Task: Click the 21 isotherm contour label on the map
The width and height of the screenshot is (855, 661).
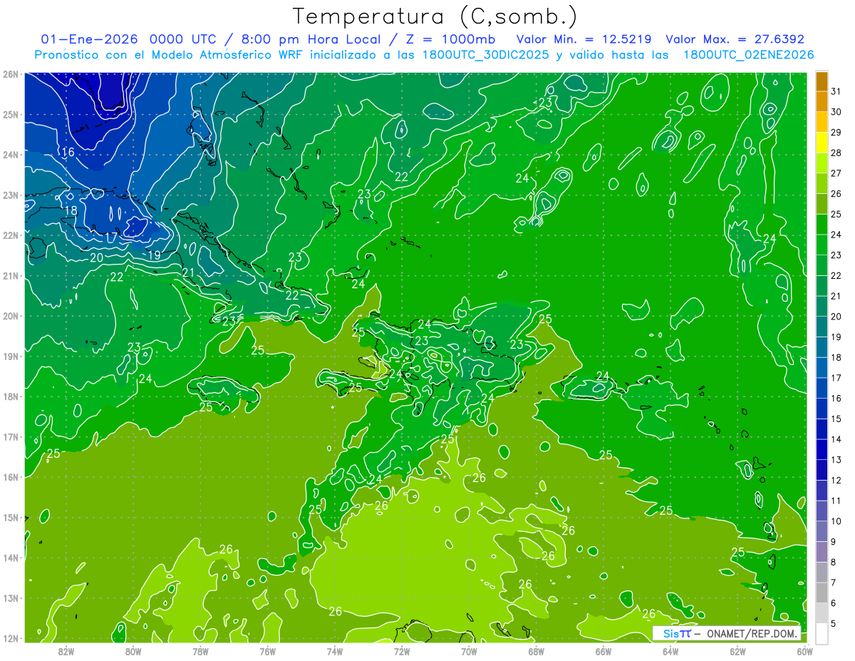Action: pos(188,272)
